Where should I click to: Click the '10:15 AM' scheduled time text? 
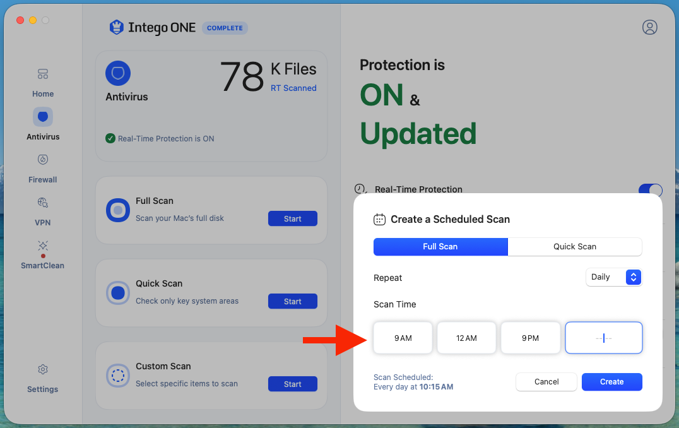point(436,387)
